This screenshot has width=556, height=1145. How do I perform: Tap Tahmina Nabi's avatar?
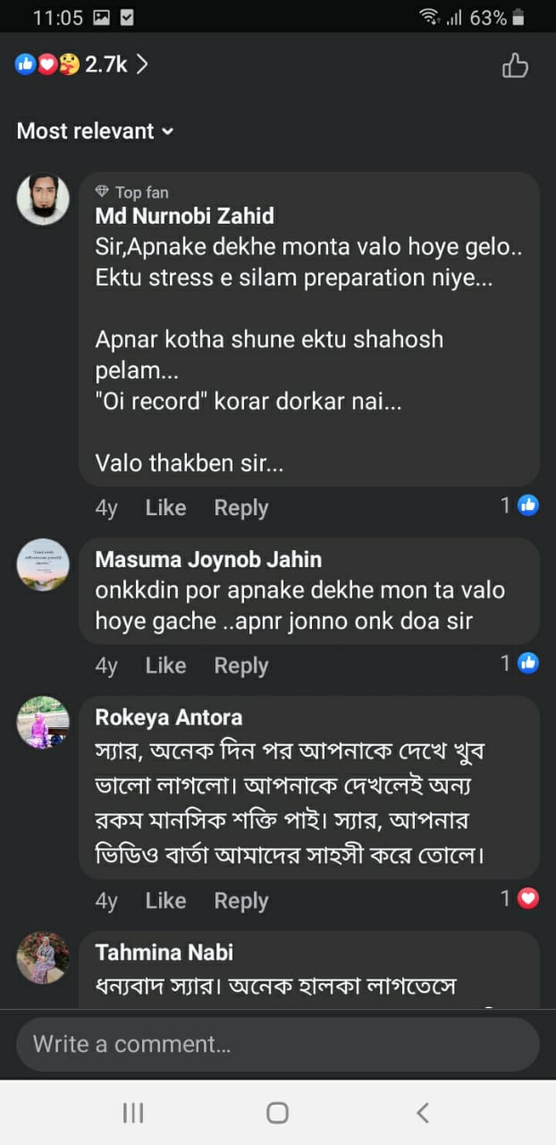[x=43, y=958]
